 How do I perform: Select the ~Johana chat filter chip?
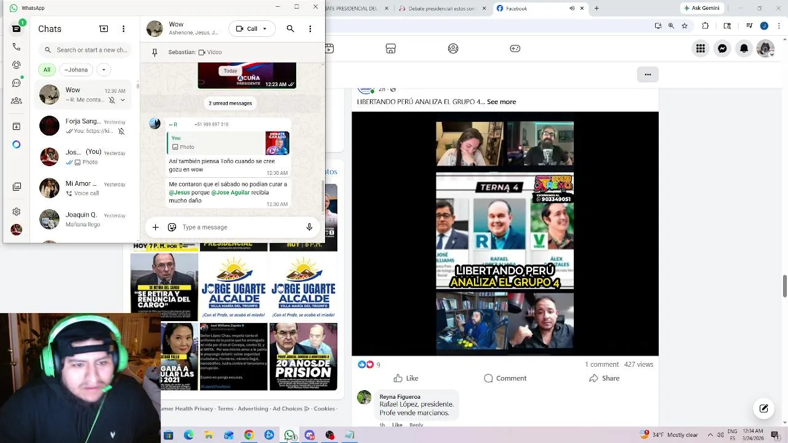click(x=76, y=70)
